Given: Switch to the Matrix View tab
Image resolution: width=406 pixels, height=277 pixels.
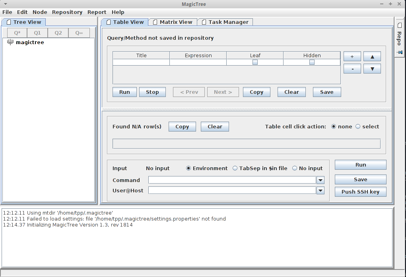Looking at the screenshot, I should (x=173, y=22).
